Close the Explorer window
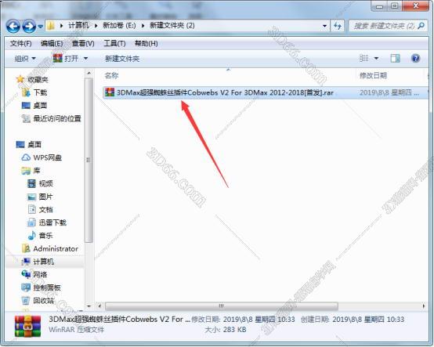This screenshot has width=434, height=347. click(416, 5)
